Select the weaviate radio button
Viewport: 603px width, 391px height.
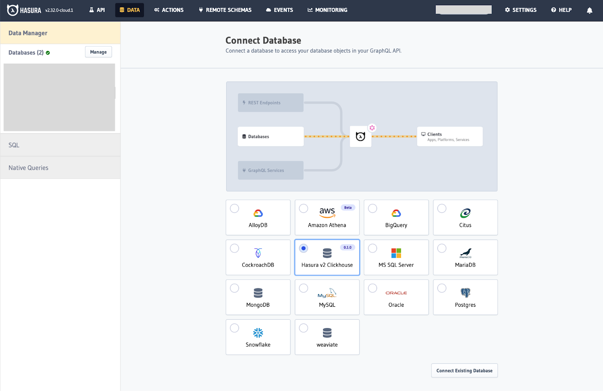303,328
